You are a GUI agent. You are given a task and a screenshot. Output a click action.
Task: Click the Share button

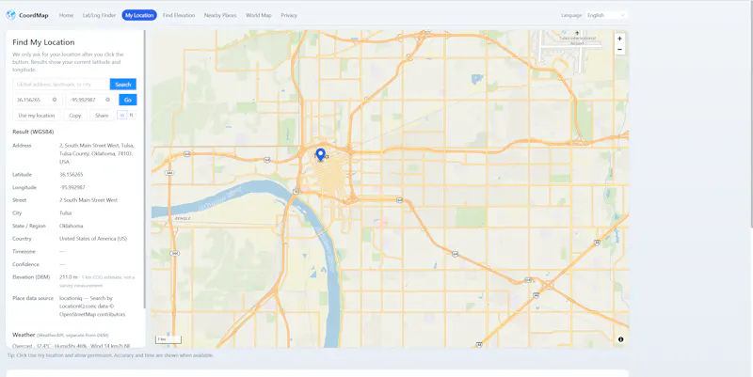pyautogui.click(x=102, y=115)
